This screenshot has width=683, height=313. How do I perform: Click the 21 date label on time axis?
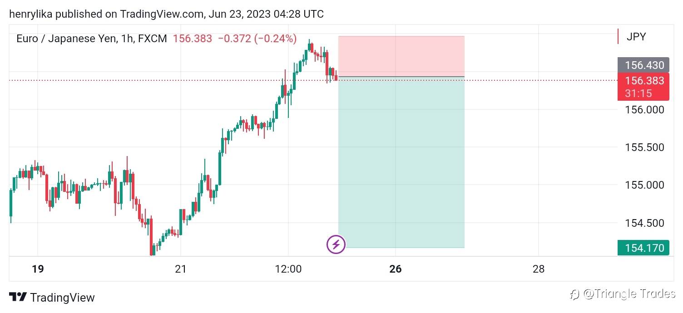[181, 269]
